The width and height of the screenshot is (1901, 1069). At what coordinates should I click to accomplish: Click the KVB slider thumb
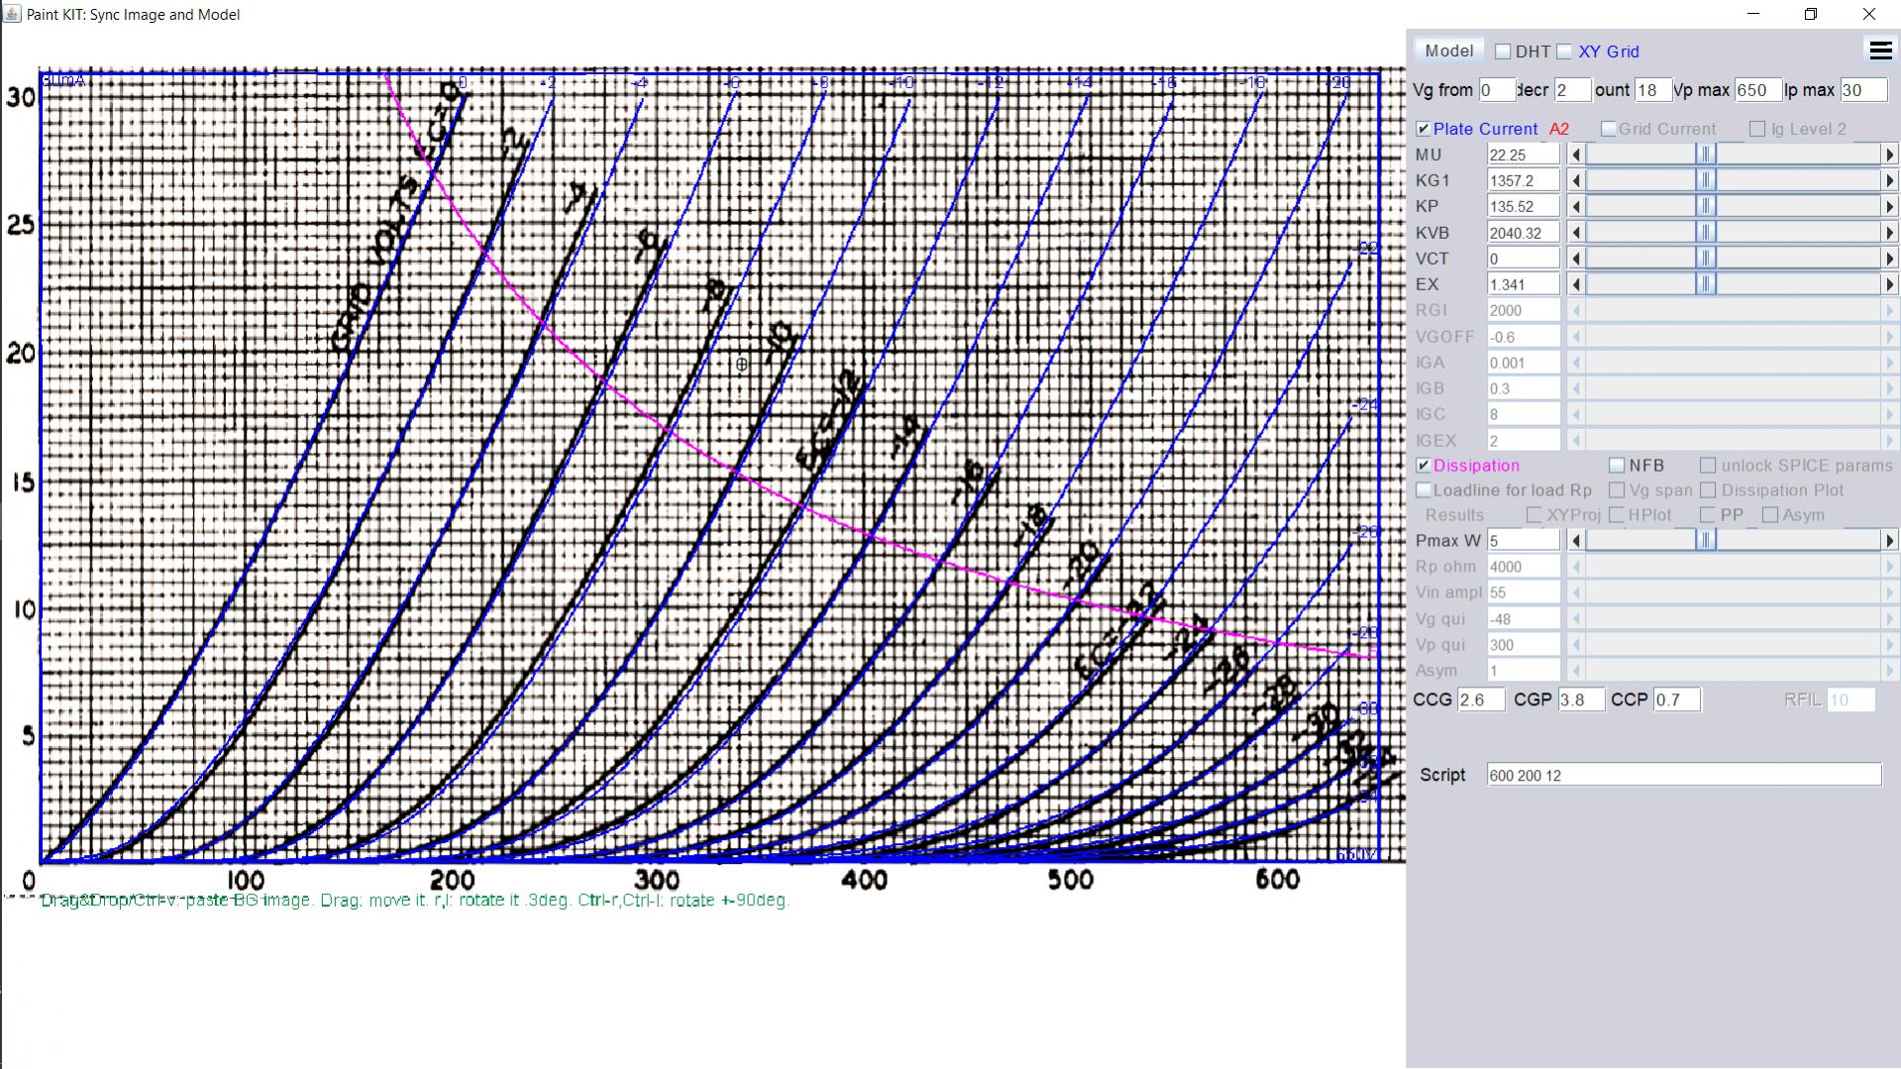coord(1706,233)
